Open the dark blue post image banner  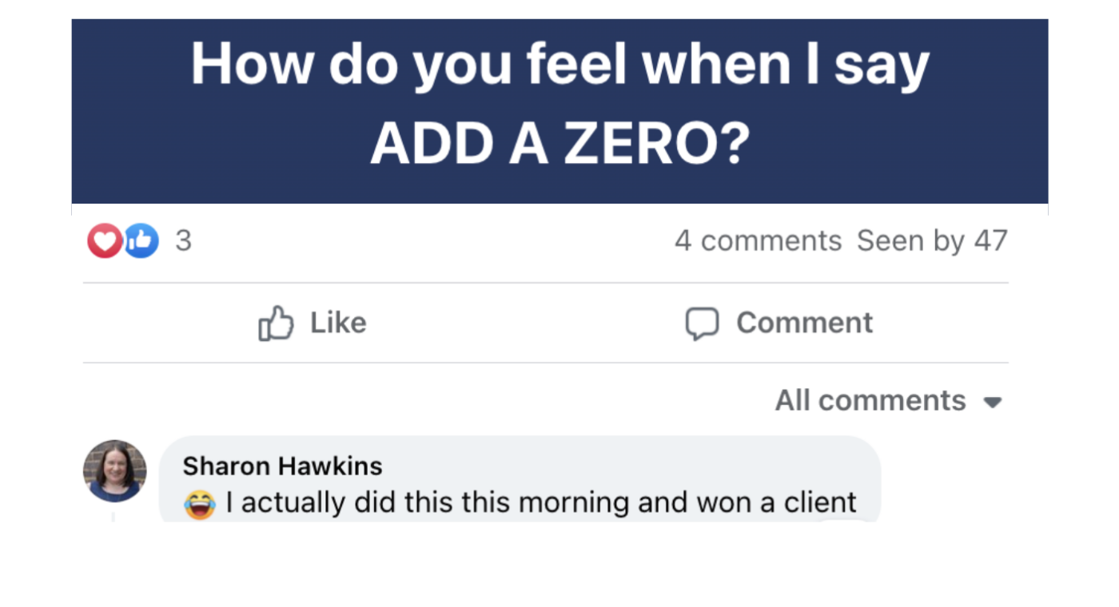(x=559, y=111)
